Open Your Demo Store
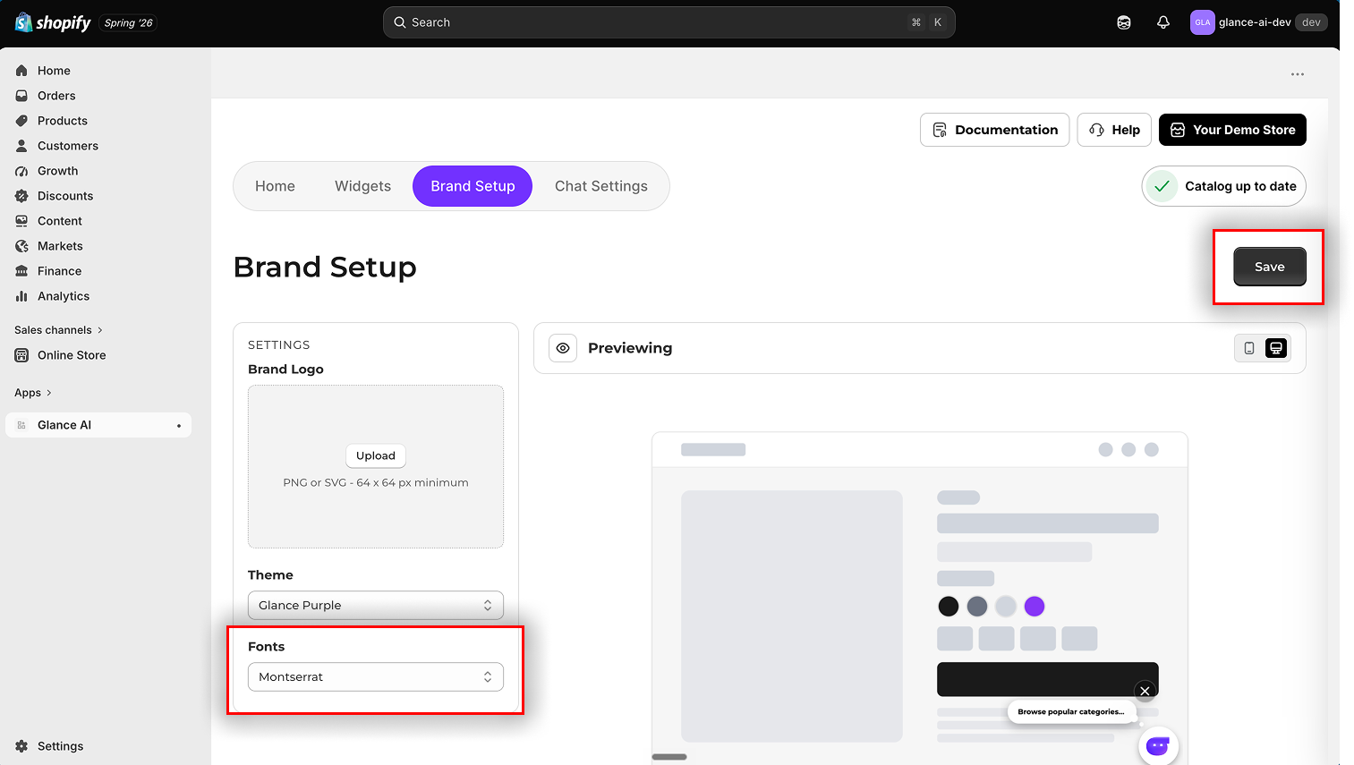The width and height of the screenshot is (1354, 765). (1232, 130)
